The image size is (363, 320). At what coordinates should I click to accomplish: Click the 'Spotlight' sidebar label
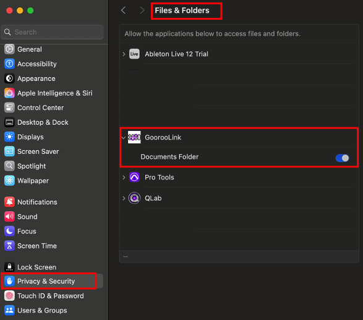pos(32,166)
